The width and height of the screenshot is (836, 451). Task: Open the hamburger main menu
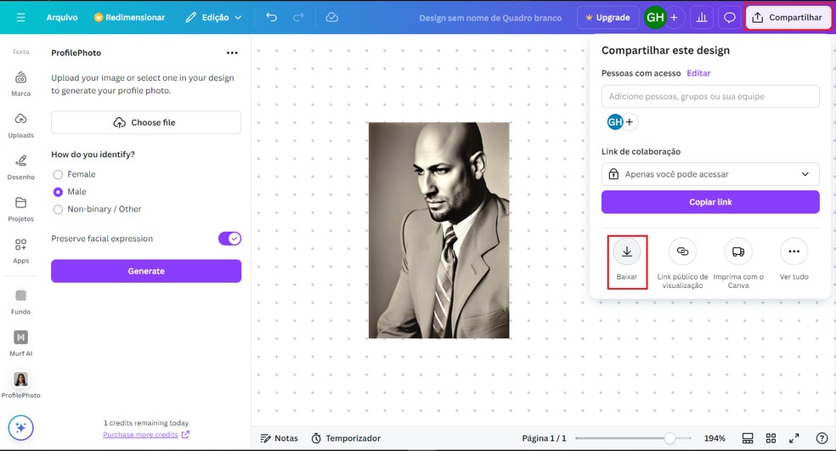[x=20, y=17]
